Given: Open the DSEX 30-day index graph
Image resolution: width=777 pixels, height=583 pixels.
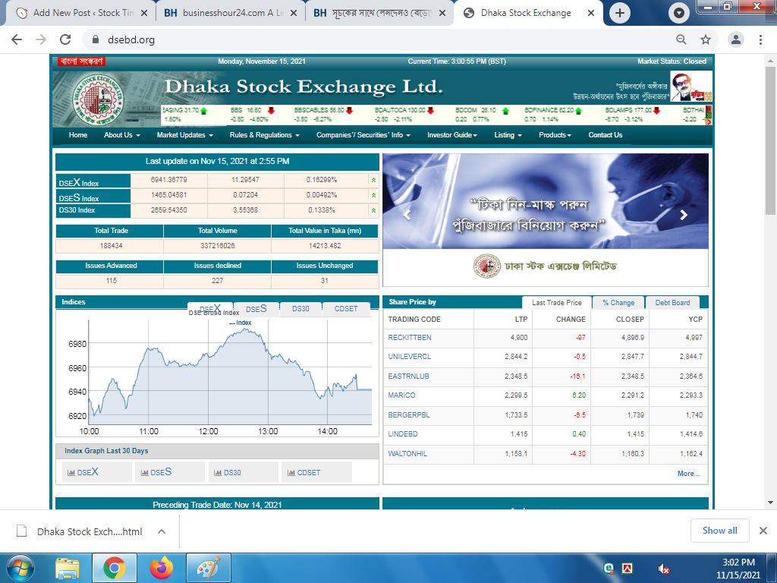Looking at the screenshot, I should [x=97, y=472].
